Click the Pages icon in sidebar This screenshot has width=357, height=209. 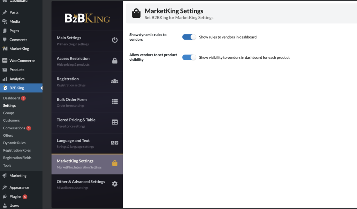pyautogui.click(x=5, y=31)
